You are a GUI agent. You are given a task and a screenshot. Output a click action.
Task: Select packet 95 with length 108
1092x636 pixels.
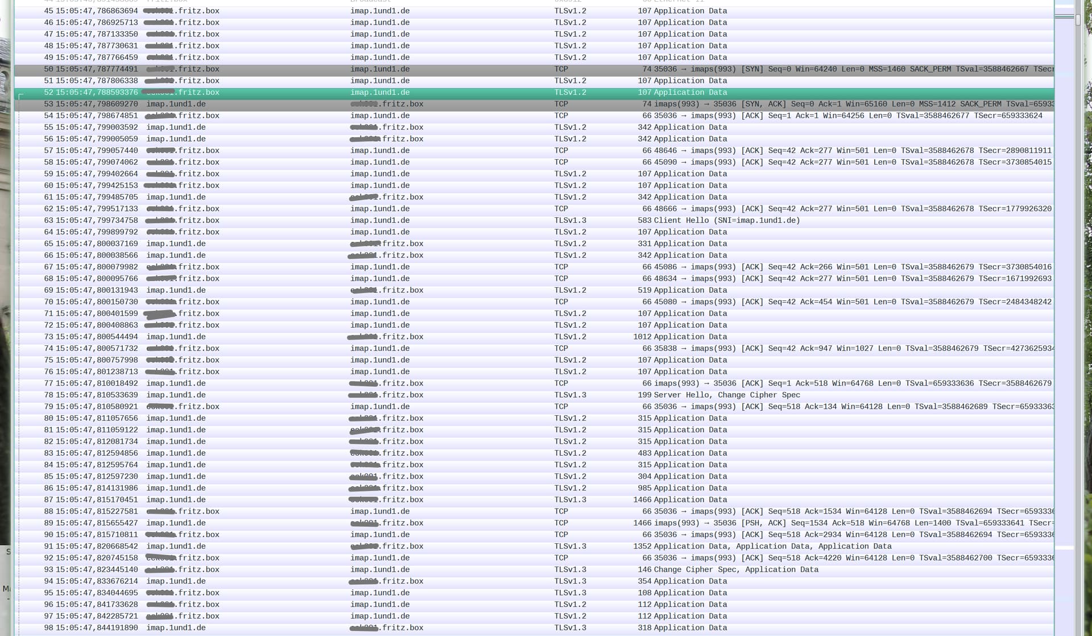534,593
